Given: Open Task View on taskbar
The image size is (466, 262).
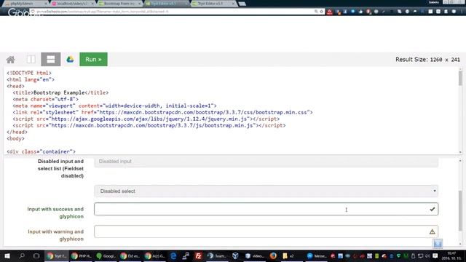Looking at the screenshot, I should (36, 255).
